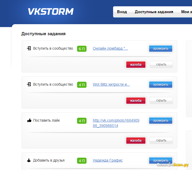Viewport: 192px width, 170px height.
Task: Click join icon beside Wot Blitz task
Action: point(29,84)
